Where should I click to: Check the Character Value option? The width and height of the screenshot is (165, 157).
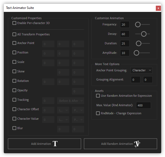click(14, 119)
